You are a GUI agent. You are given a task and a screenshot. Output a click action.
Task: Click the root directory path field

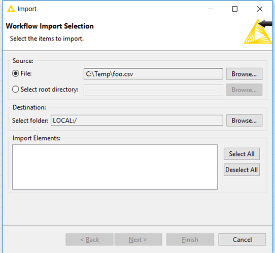tap(153, 90)
